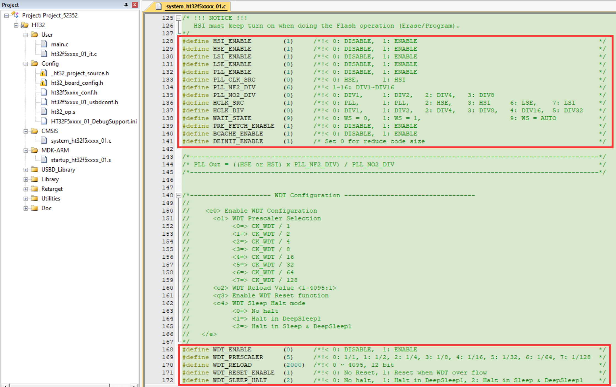Close the Project panel with red X

[x=135, y=5]
